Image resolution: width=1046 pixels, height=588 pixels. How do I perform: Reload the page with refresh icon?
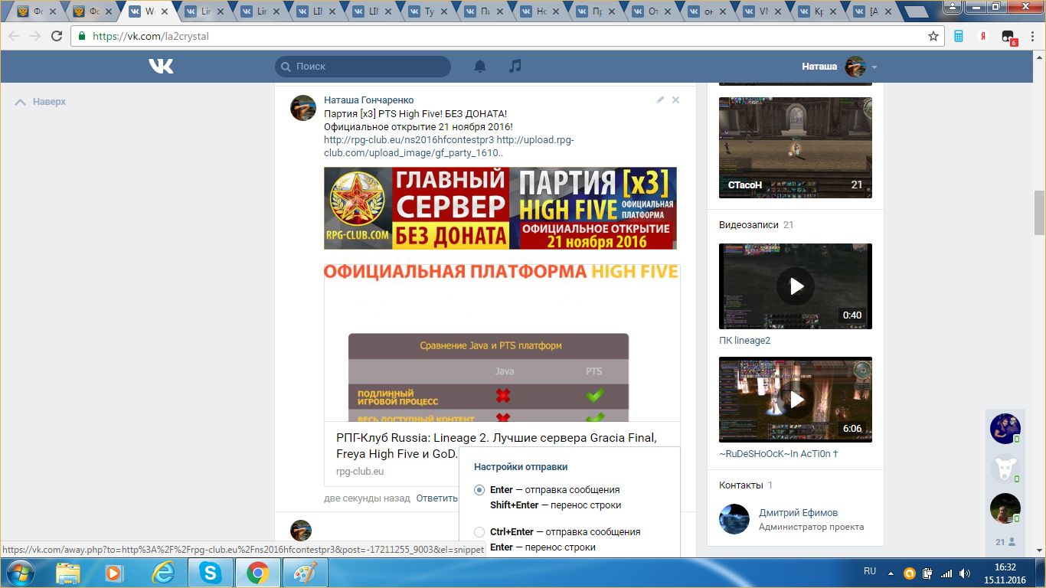(x=57, y=36)
